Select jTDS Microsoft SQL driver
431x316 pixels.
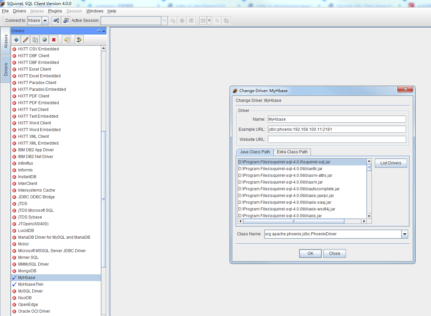click(x=56, y=210)
